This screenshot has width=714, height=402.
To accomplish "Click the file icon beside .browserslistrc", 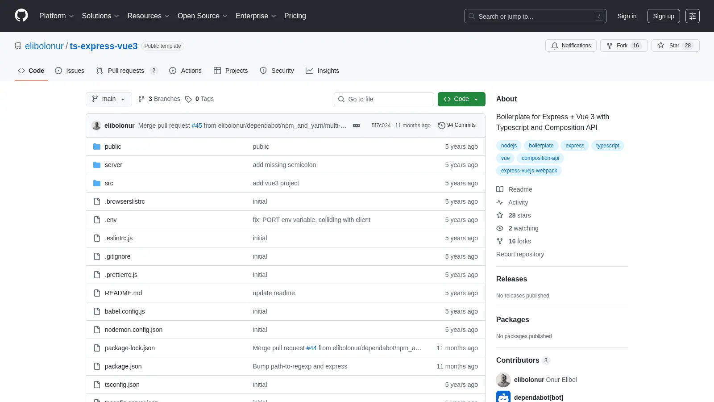I will [x=97, y=201].
